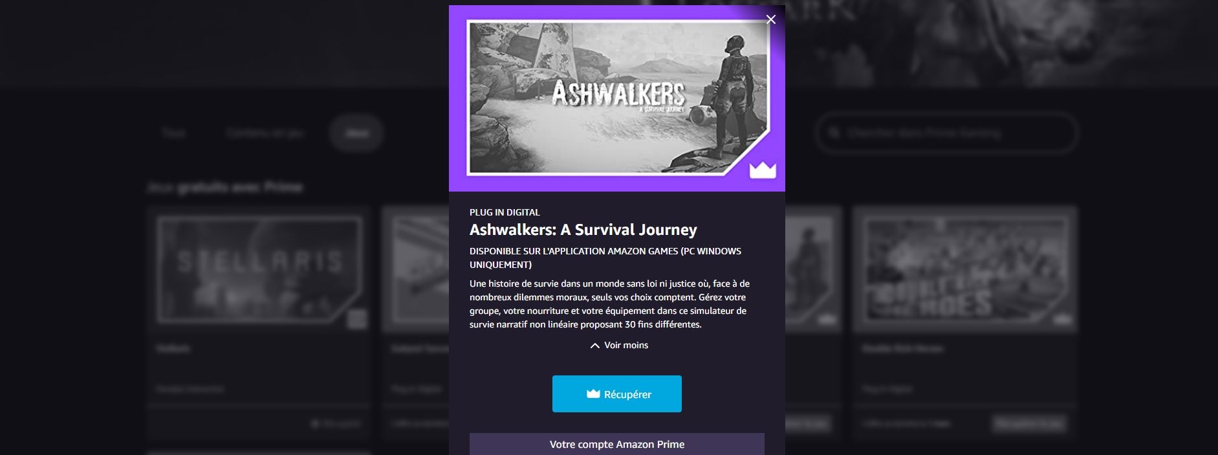Select the highlighted Jeux tab
Viewport: 1218px width, 455px height.
(357, 133)
